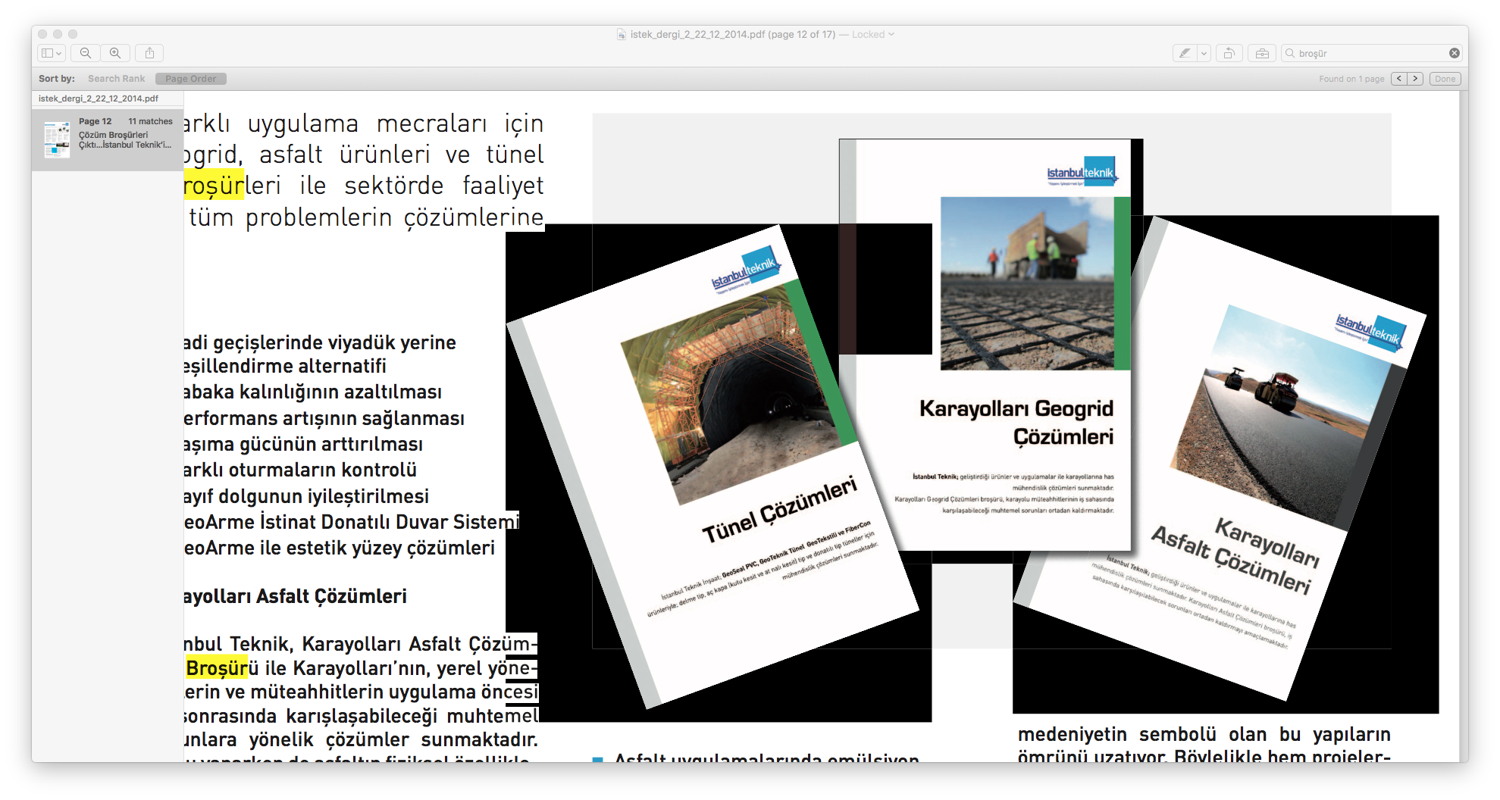1500x800 pixels.
Task: Open the Share menu in the toolbar
Action: pos(149,53)
